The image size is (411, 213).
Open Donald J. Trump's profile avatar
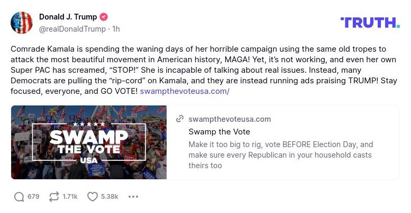[22, 22]
